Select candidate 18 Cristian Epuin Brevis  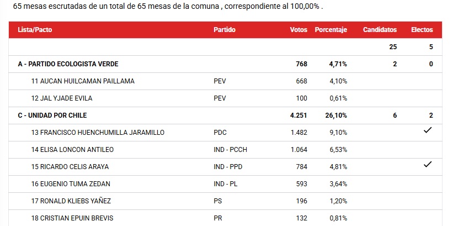72,218
